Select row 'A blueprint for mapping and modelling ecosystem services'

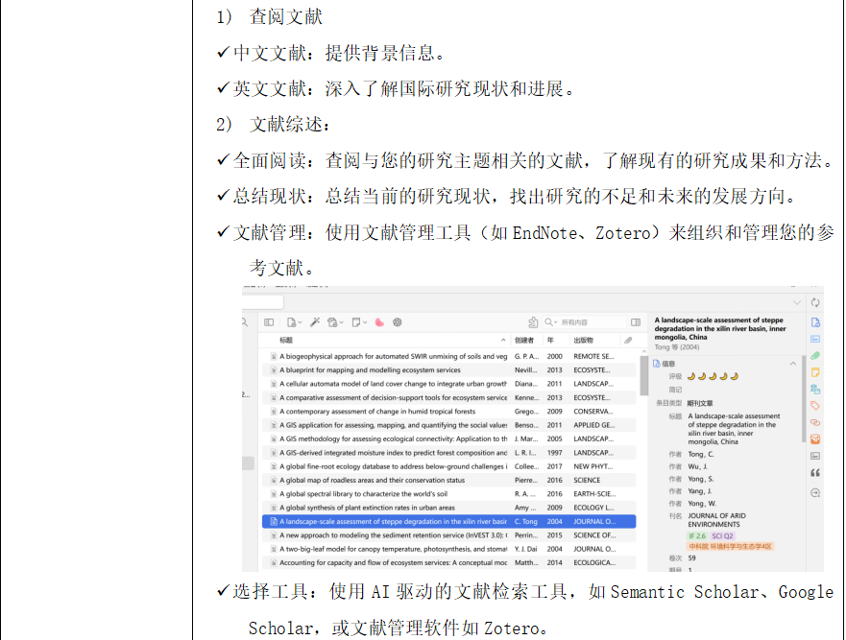448,369
